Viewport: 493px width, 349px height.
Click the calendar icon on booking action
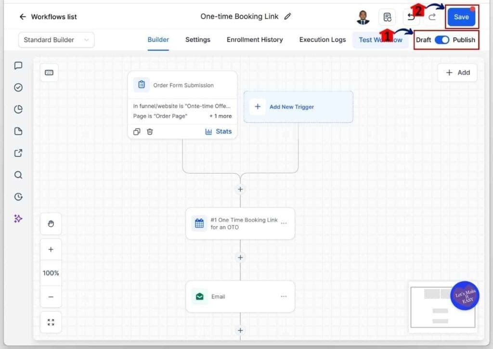click(199, 223)
